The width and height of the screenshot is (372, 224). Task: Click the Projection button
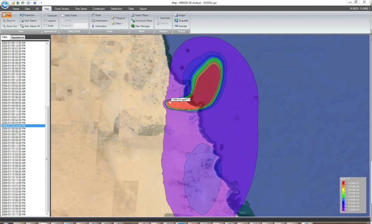tap(28, 15)
